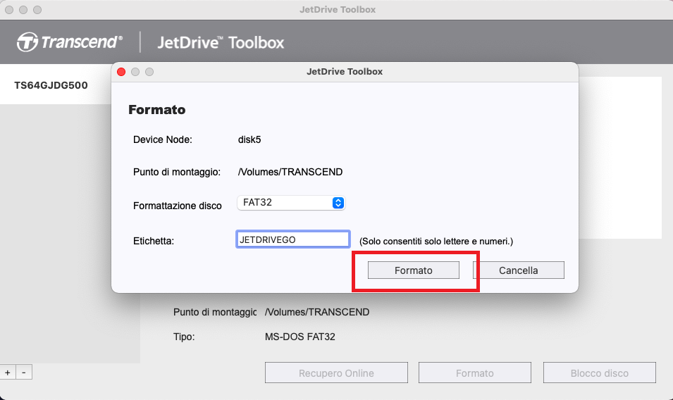Click the Formato button in the dialog
The height and width of the screenshot is (400, 673).
point(414,270)
